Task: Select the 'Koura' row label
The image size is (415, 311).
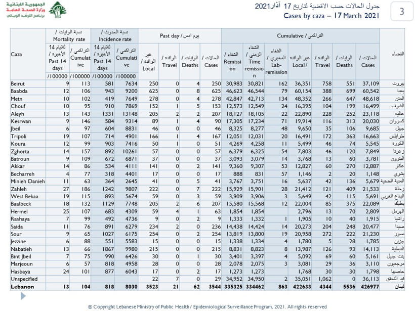Action: point(18,144)
